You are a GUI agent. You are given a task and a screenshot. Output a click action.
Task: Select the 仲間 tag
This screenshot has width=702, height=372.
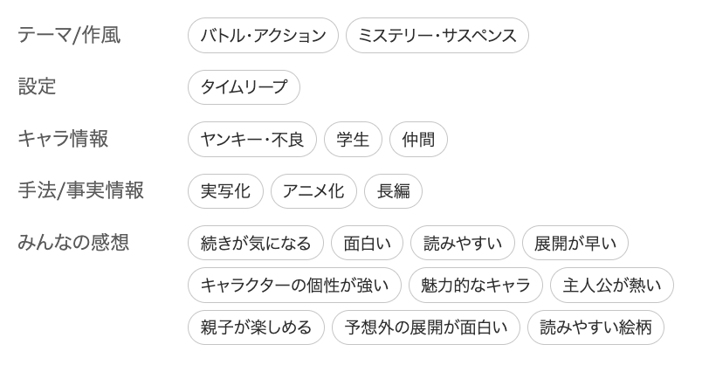tap(418, 139)
